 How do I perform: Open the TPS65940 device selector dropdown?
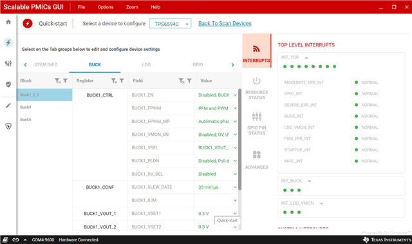[x=170, y=24]
